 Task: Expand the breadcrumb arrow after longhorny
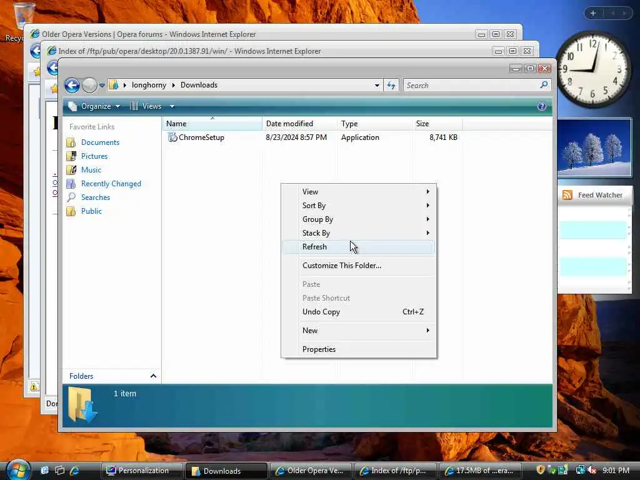coord(174,85)
